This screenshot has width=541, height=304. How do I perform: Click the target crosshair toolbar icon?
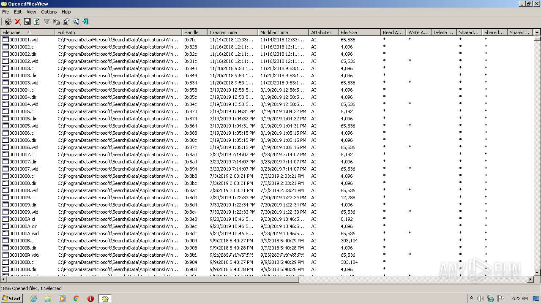(x=8, y=22)
